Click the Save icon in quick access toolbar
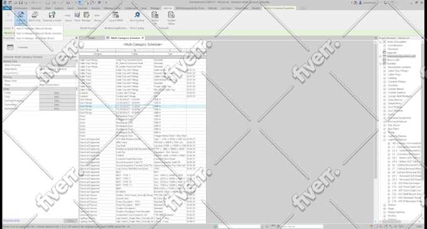The image size is (427, 229). [21, 3]
